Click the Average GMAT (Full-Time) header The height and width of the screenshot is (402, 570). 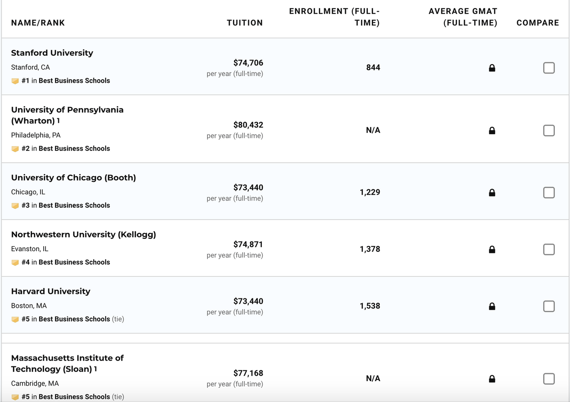click(x=463, y=17)
